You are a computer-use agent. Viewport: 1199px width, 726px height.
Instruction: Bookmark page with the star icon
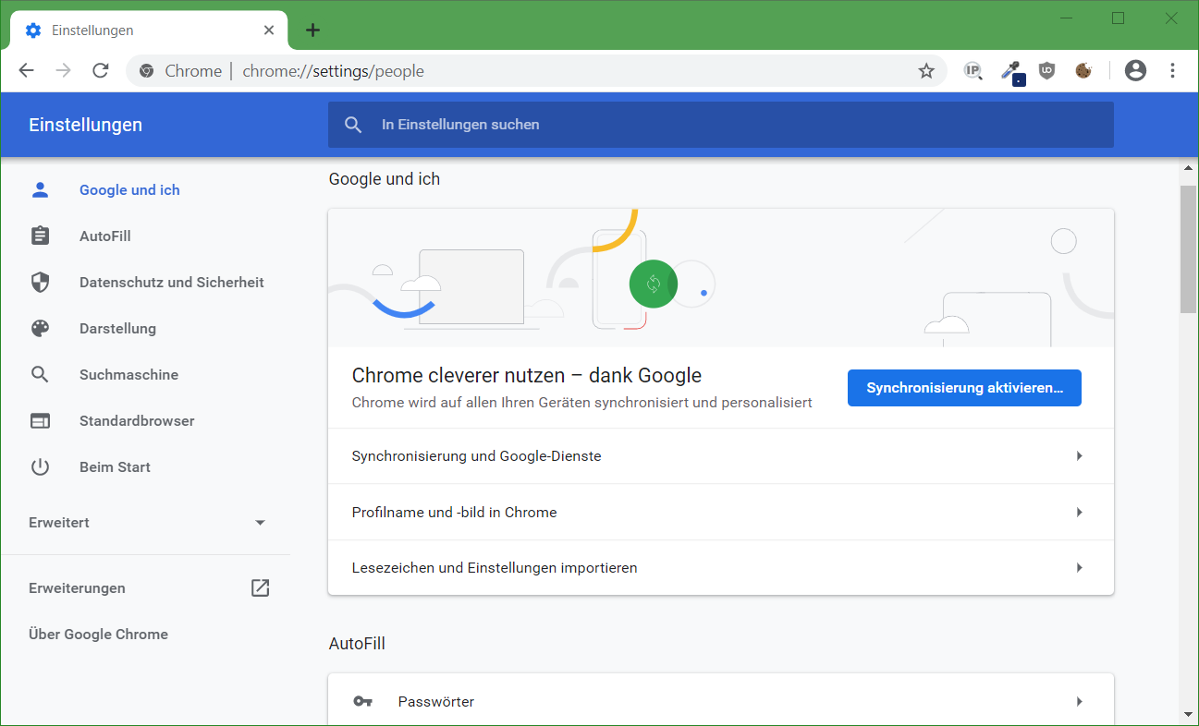tap(926, 71)
